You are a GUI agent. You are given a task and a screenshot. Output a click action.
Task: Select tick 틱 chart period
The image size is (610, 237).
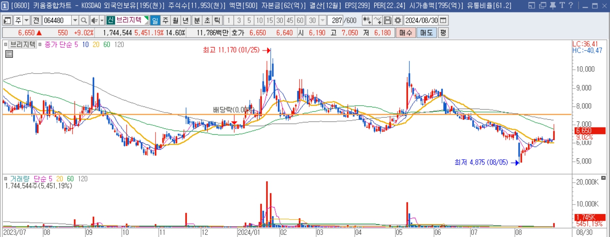[x=217, y=21]
